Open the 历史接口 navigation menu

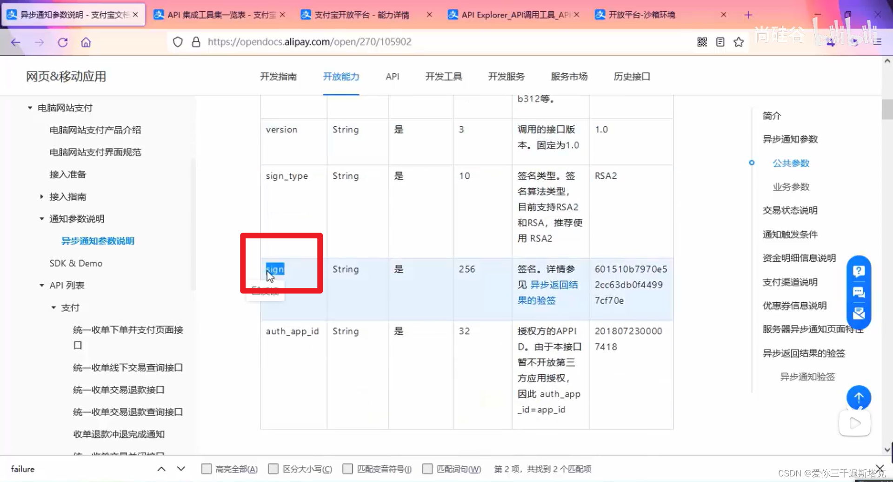pos(632,77)
